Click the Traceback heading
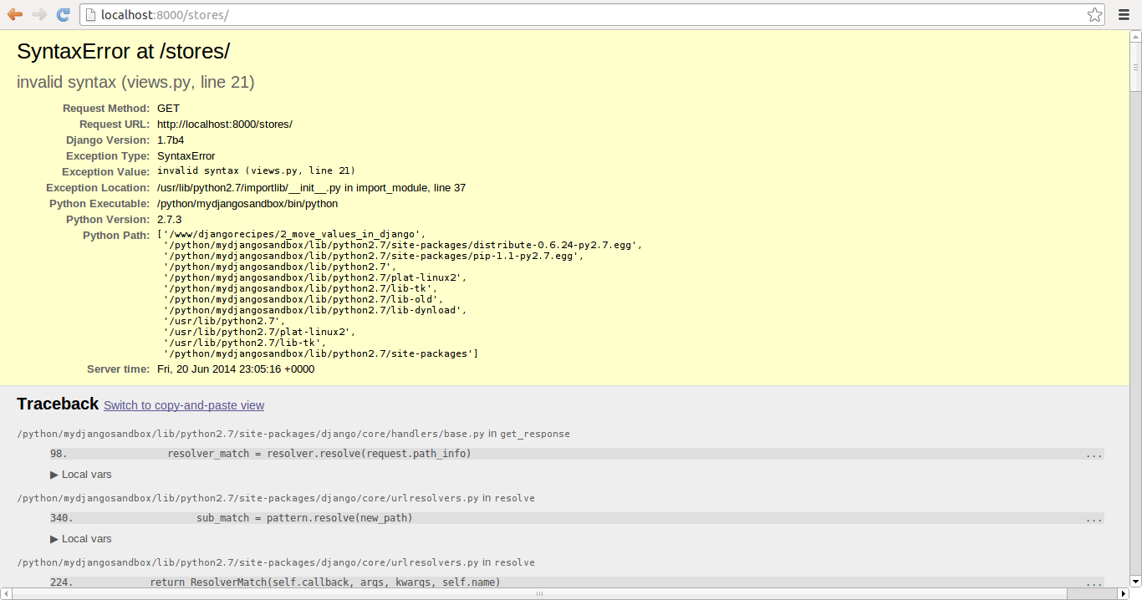Screen dimensions: 1142x600 [58, 404]
